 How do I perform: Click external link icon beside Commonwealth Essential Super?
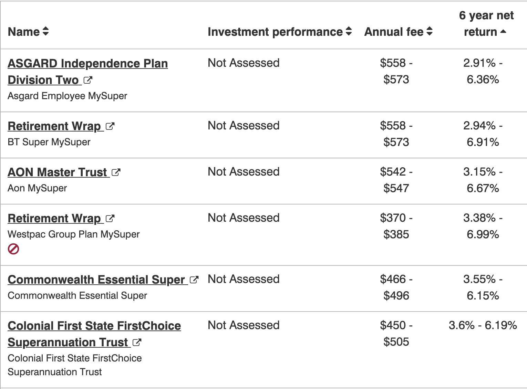click(194, 280)
